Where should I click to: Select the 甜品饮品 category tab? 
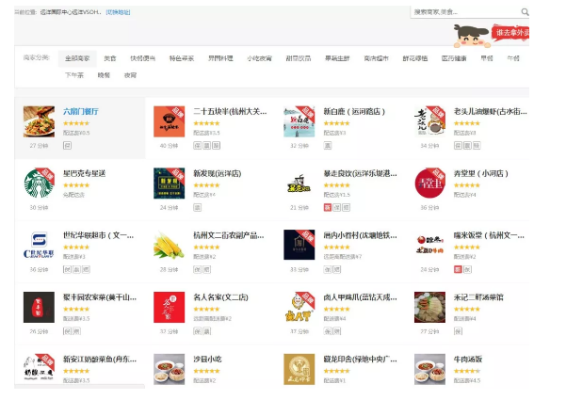pos(299,58)
